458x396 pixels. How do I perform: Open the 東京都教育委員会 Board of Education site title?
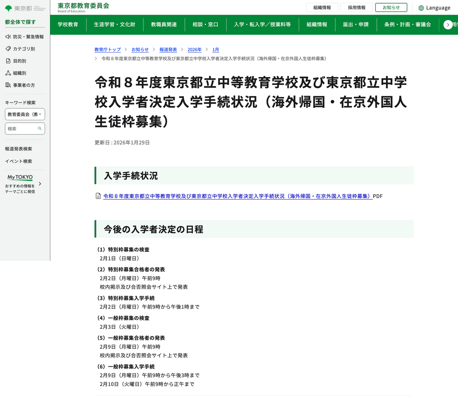click(83, 8)
